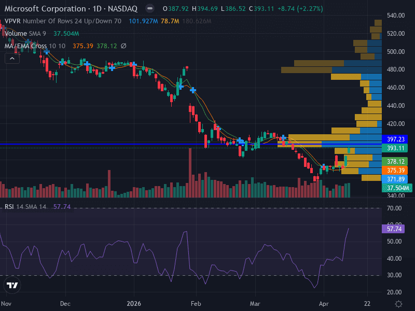415x311 pixels.
Task: Click the 420.00 price axis label
Action: point(396,124)
